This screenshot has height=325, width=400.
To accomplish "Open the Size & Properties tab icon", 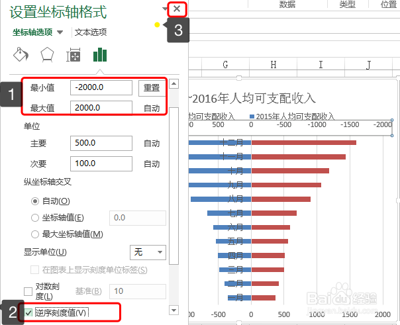I will 74,55.
